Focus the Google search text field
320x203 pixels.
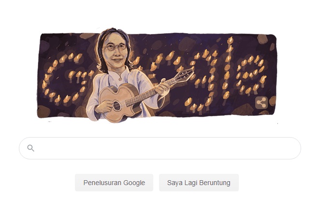click(160, 148)
